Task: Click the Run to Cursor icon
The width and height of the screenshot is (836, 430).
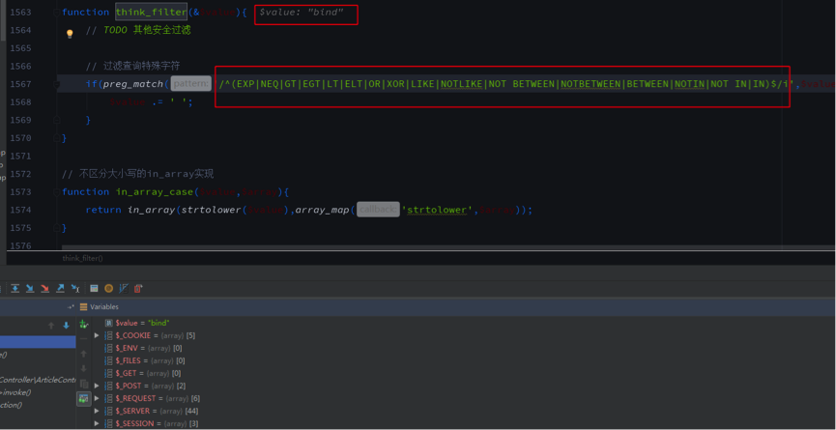Action: click(x=74, y=288)
